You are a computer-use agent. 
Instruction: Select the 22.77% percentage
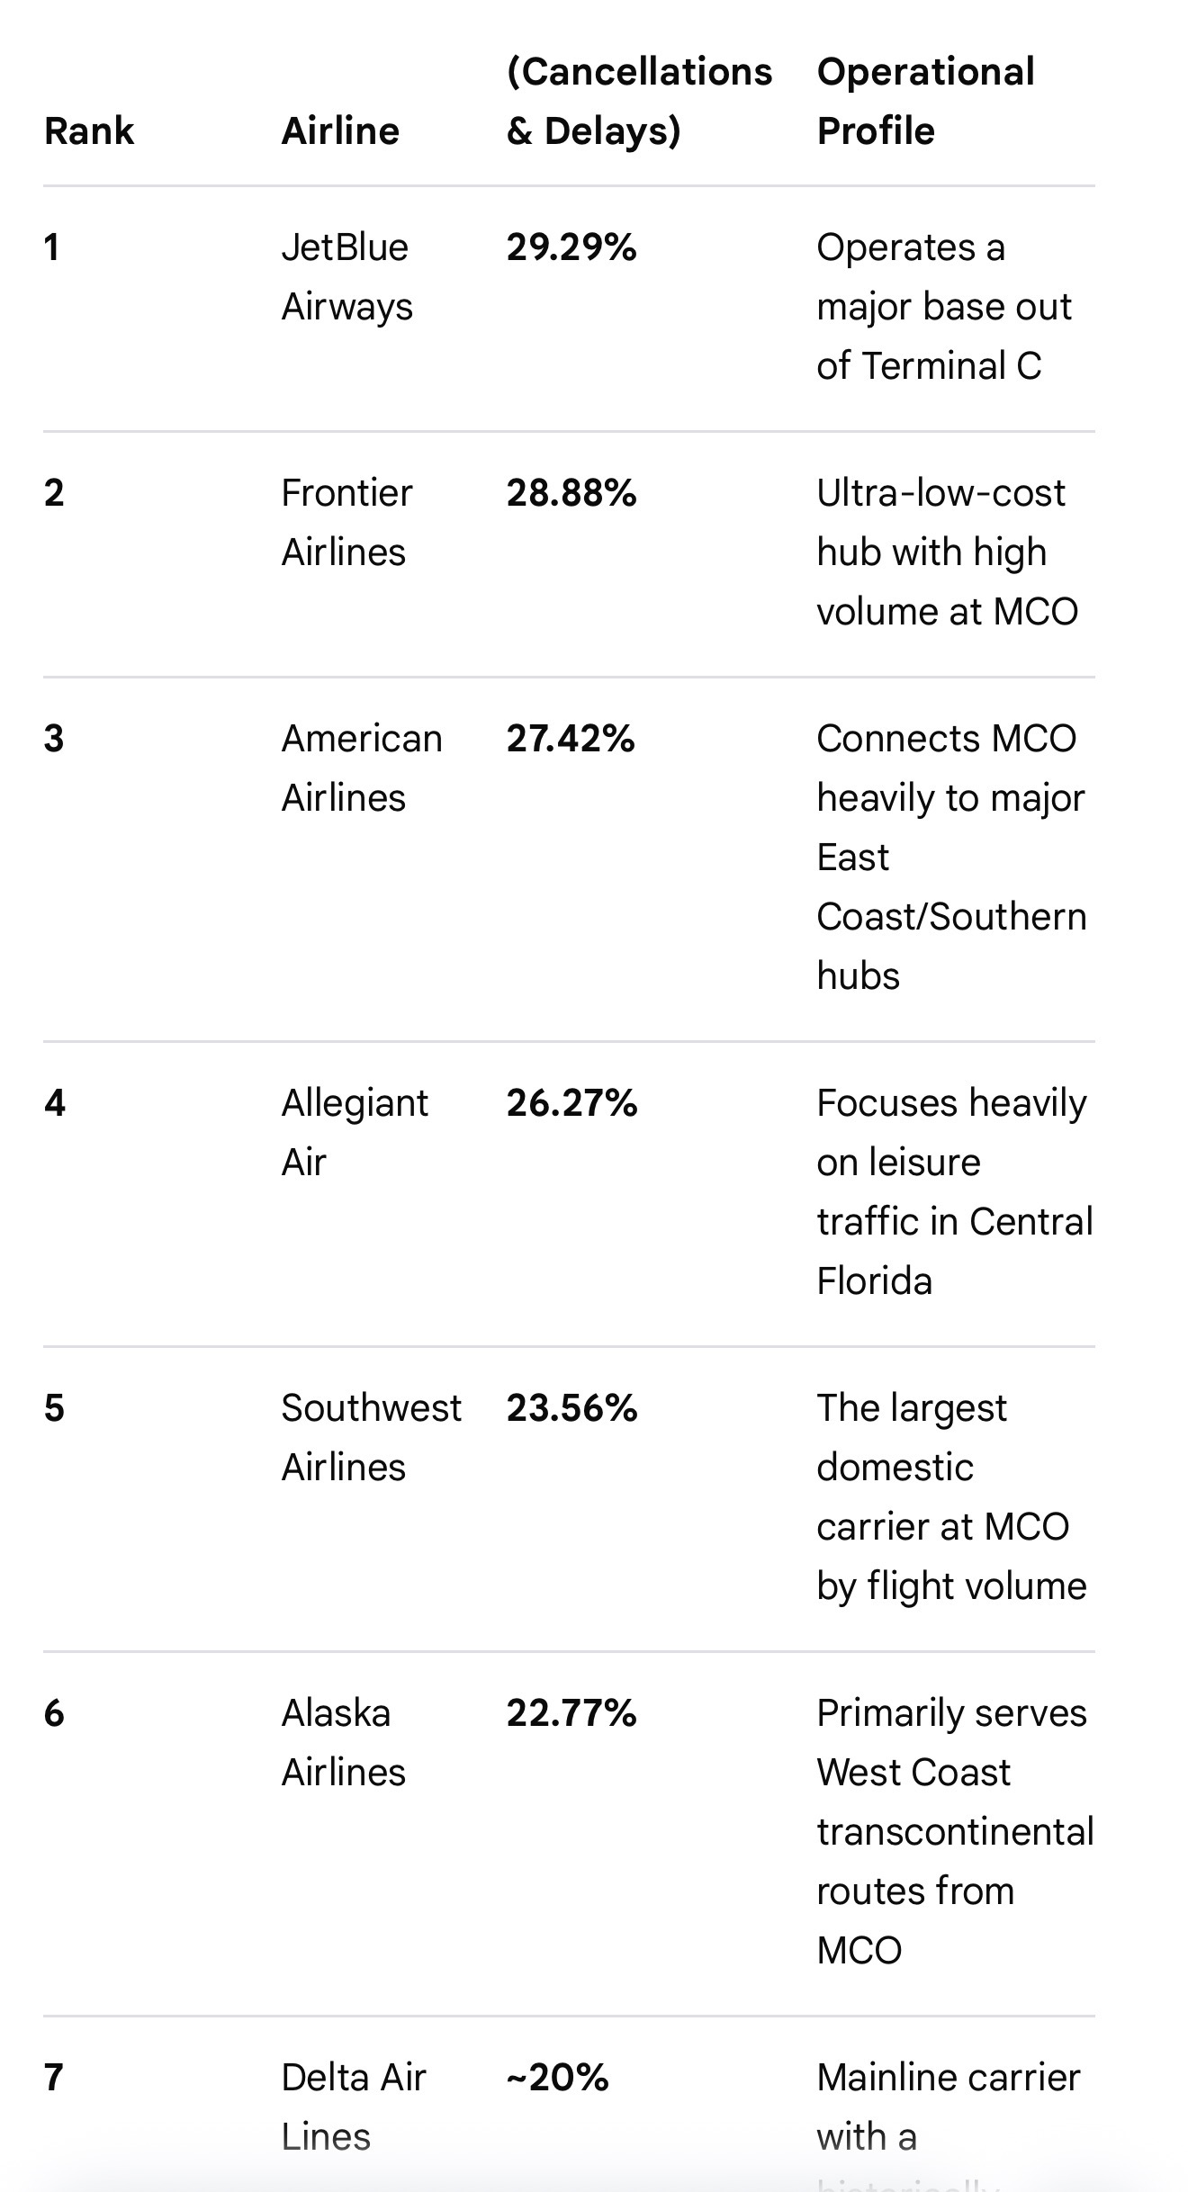[x=571, y=1713]
